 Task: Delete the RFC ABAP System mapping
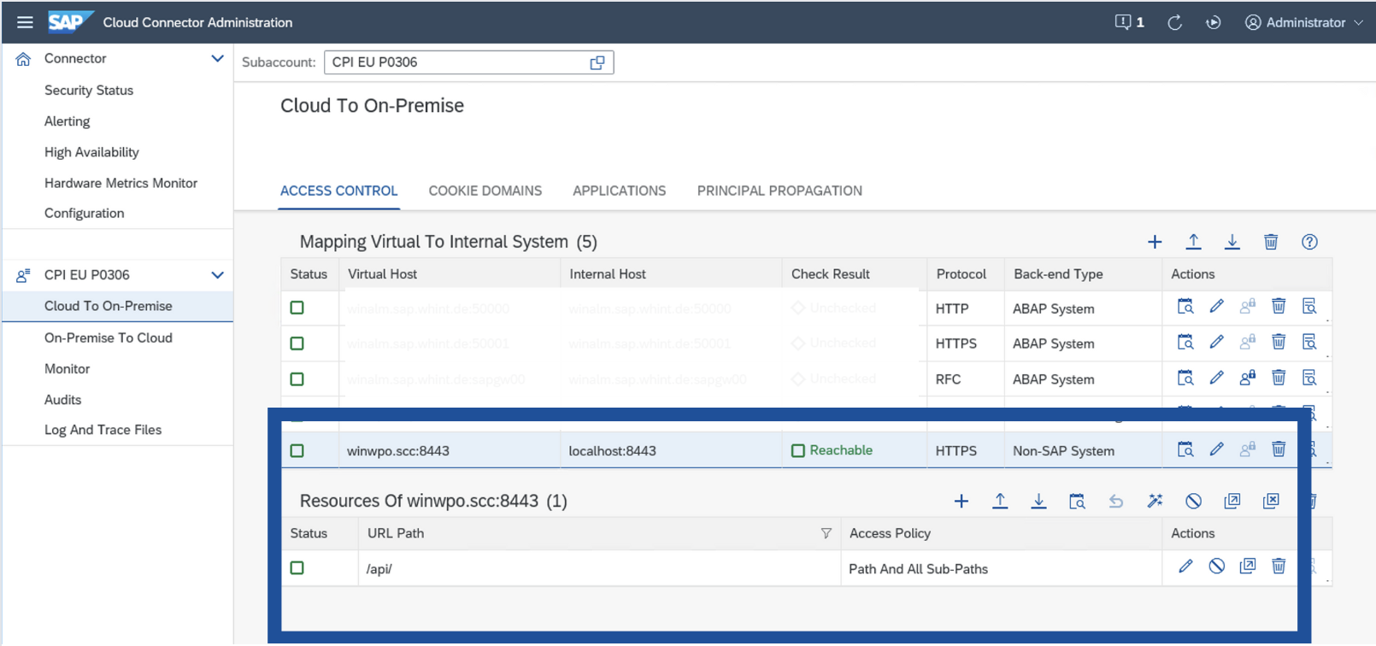click(x=1279, y=378)
